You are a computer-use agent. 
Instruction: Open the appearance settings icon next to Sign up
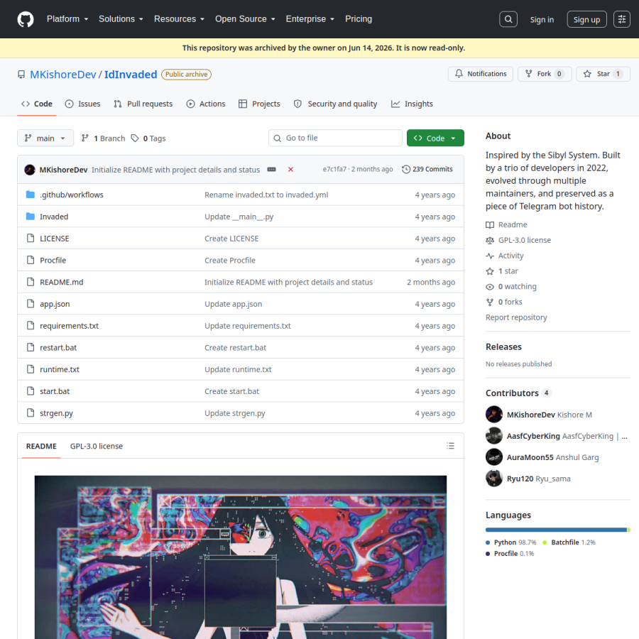(621, 19)
